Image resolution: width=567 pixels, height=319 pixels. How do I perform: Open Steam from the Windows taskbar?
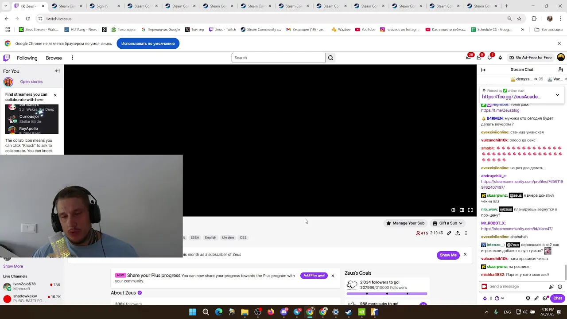click(x=349, y=312)
